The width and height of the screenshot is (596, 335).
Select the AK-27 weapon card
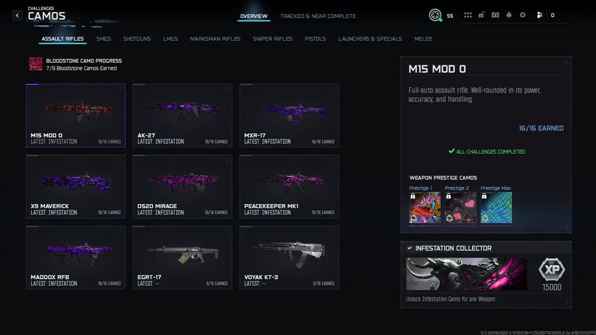coord(183,115)
